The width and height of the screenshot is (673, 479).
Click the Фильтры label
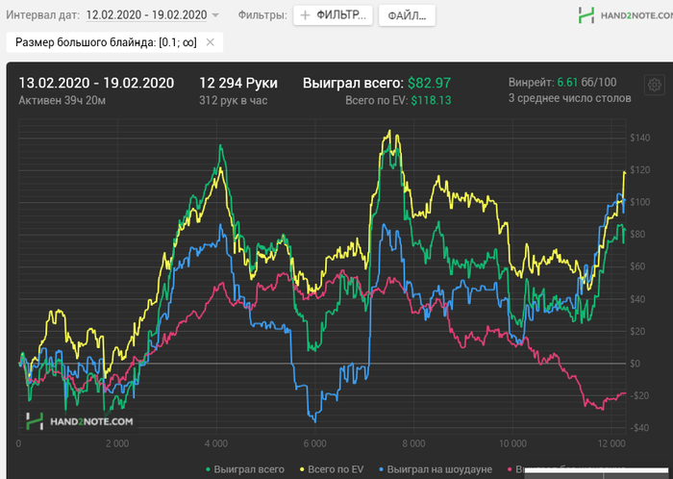point(262,15)
